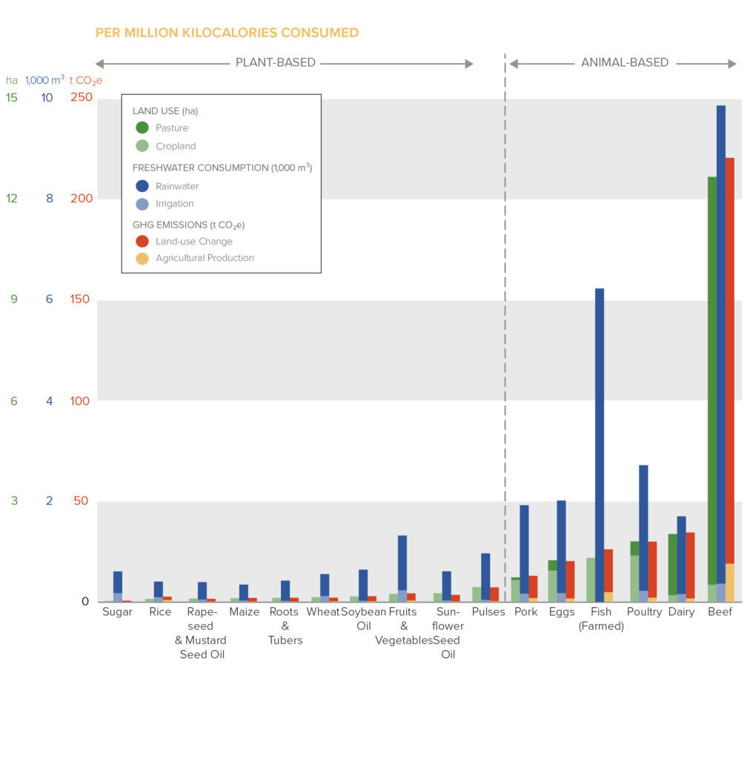Click the red Beef emissions bar
This screenshot has height=759, width=750.
[729, 356]
